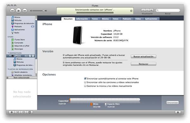The height and width of the screenshot is (123, 190).
Task: Eject the iPhone in sidebar
Action: coord(33,56)
